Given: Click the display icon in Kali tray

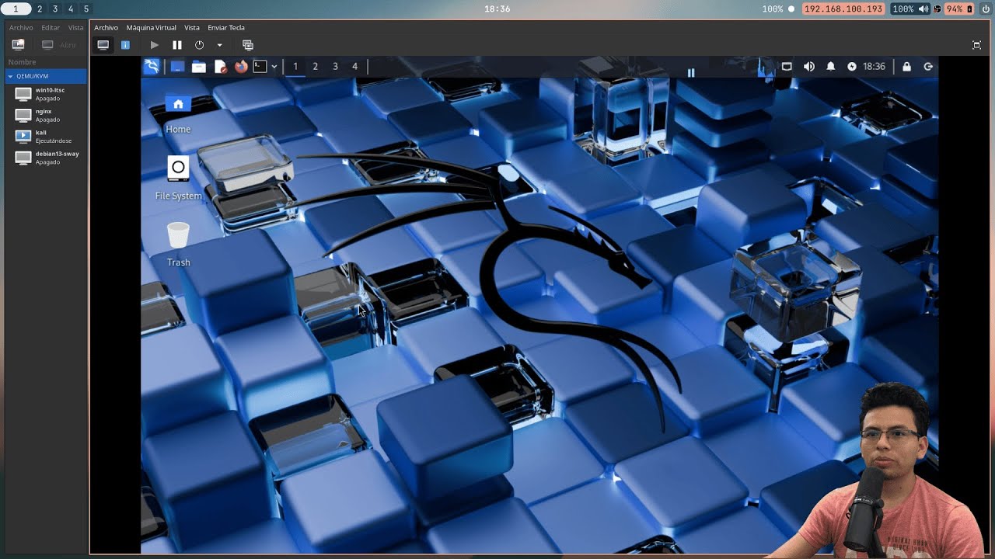Looking at the screenshot, I should [x=787, y=67].
